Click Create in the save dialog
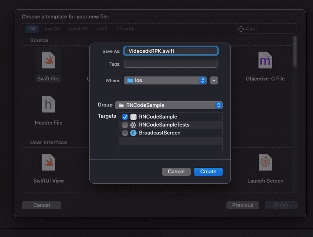Viewport: 313px width, 237px height. click(208, 172)
